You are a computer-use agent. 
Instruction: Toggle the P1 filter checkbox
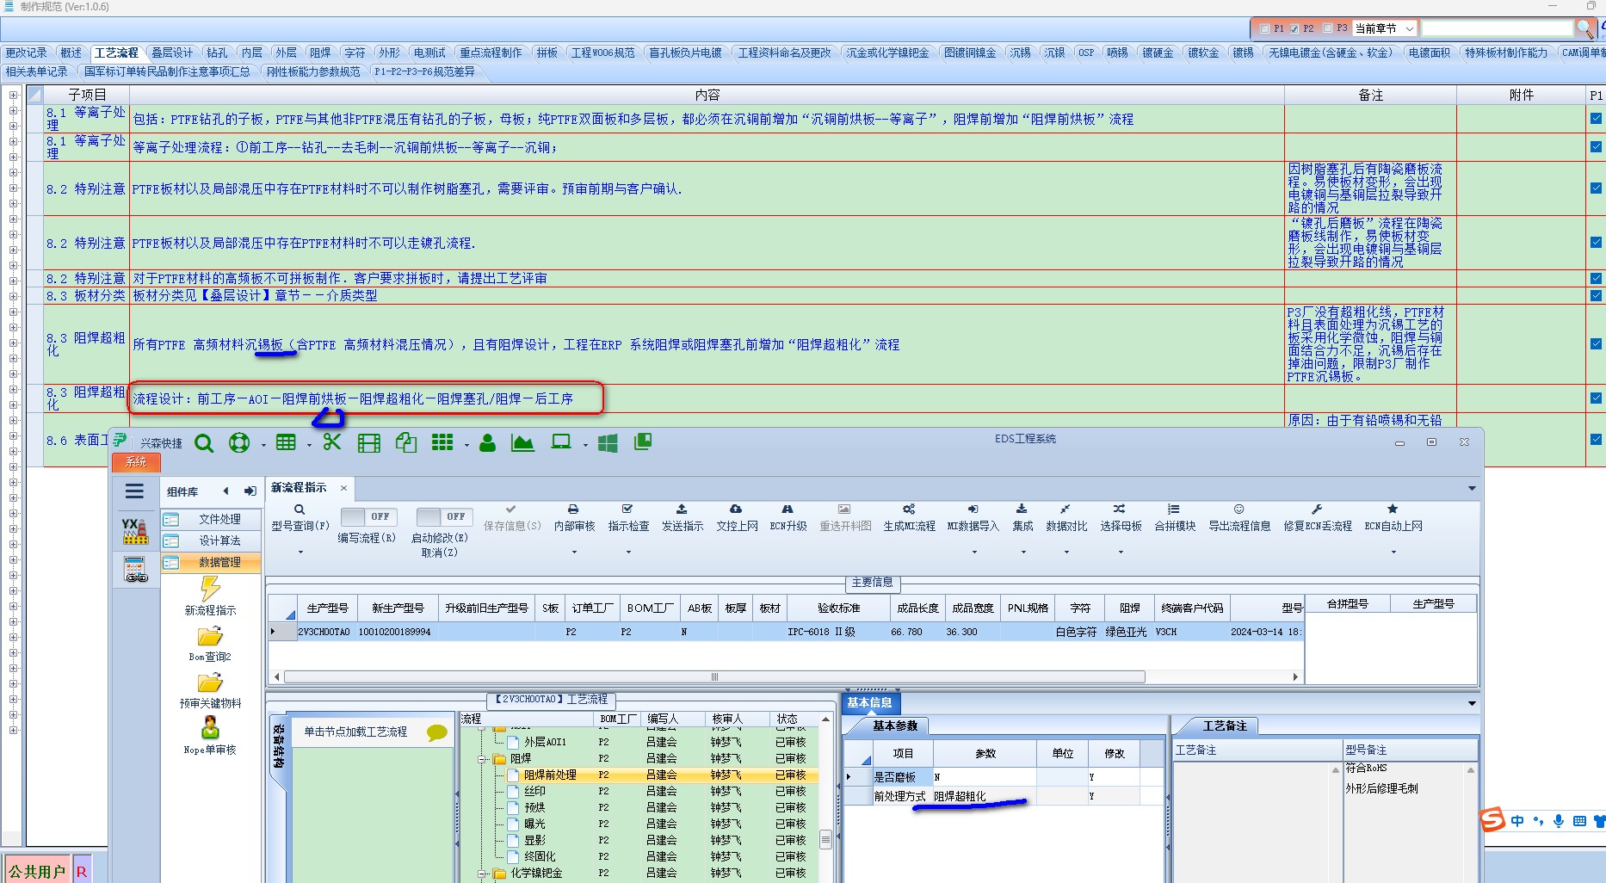[1264, 28]
